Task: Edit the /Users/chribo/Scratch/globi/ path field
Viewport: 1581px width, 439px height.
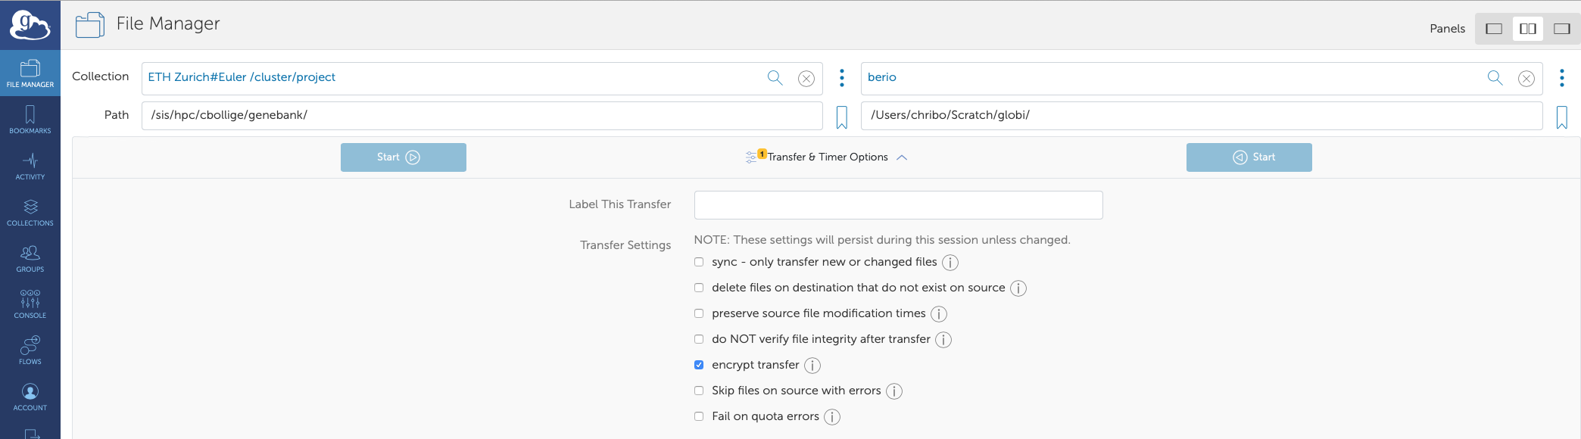Action: (x=1202, y=116)
